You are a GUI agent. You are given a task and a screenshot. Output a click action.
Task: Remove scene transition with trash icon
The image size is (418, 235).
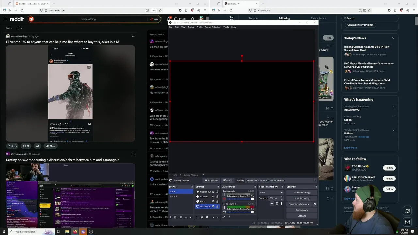pyautogui.click(x=277, y=204)
